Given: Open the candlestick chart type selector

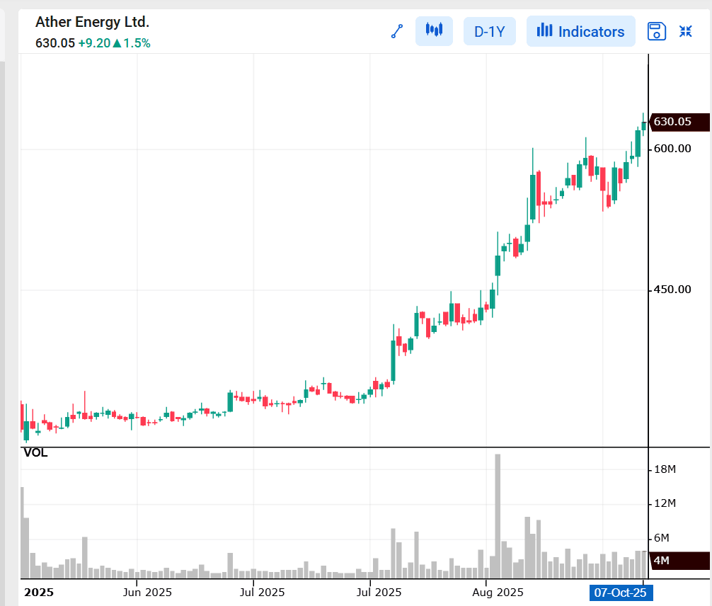Looking at the screenshot, I should [x=434, y=31].
